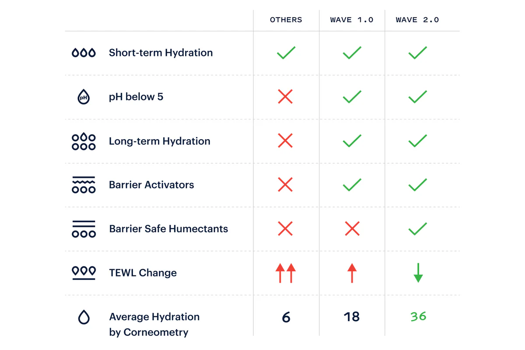The image size is (525, 350).
Task: Select the OTHERS column header
Action: (286, 20)
